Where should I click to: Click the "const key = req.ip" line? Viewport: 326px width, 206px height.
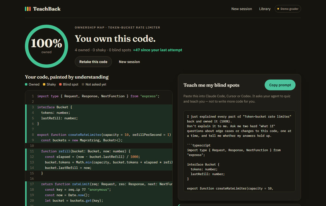point(78,189)
